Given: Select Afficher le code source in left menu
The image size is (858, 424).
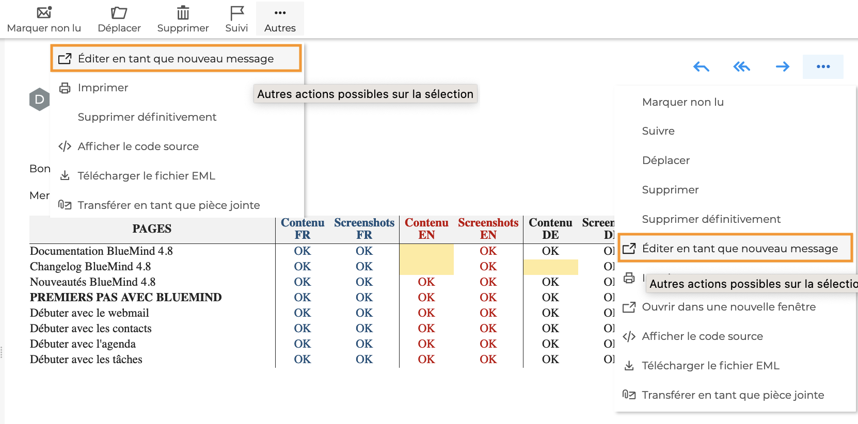Looking at the screenshot, I should click(138, 146).
